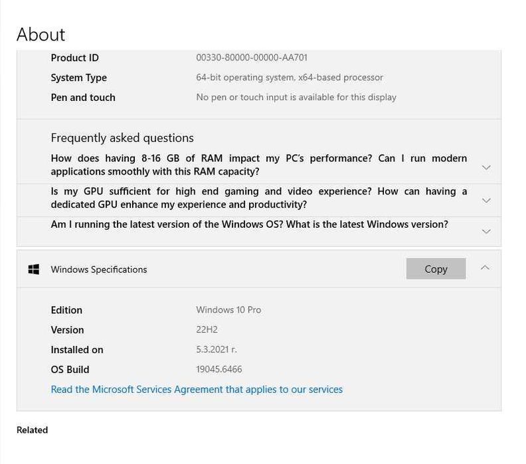Click the Frequently asked questions heading
Screen dimensions: 526x464
122,138
